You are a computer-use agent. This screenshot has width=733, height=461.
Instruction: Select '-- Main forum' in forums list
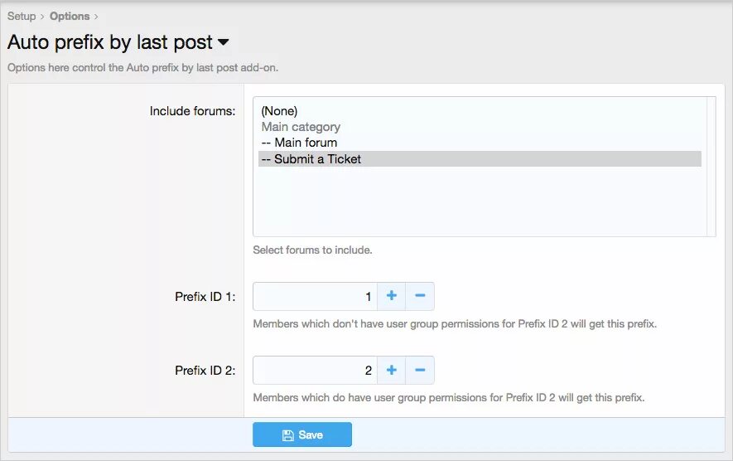pyautogui.click(x=298, y=143)
